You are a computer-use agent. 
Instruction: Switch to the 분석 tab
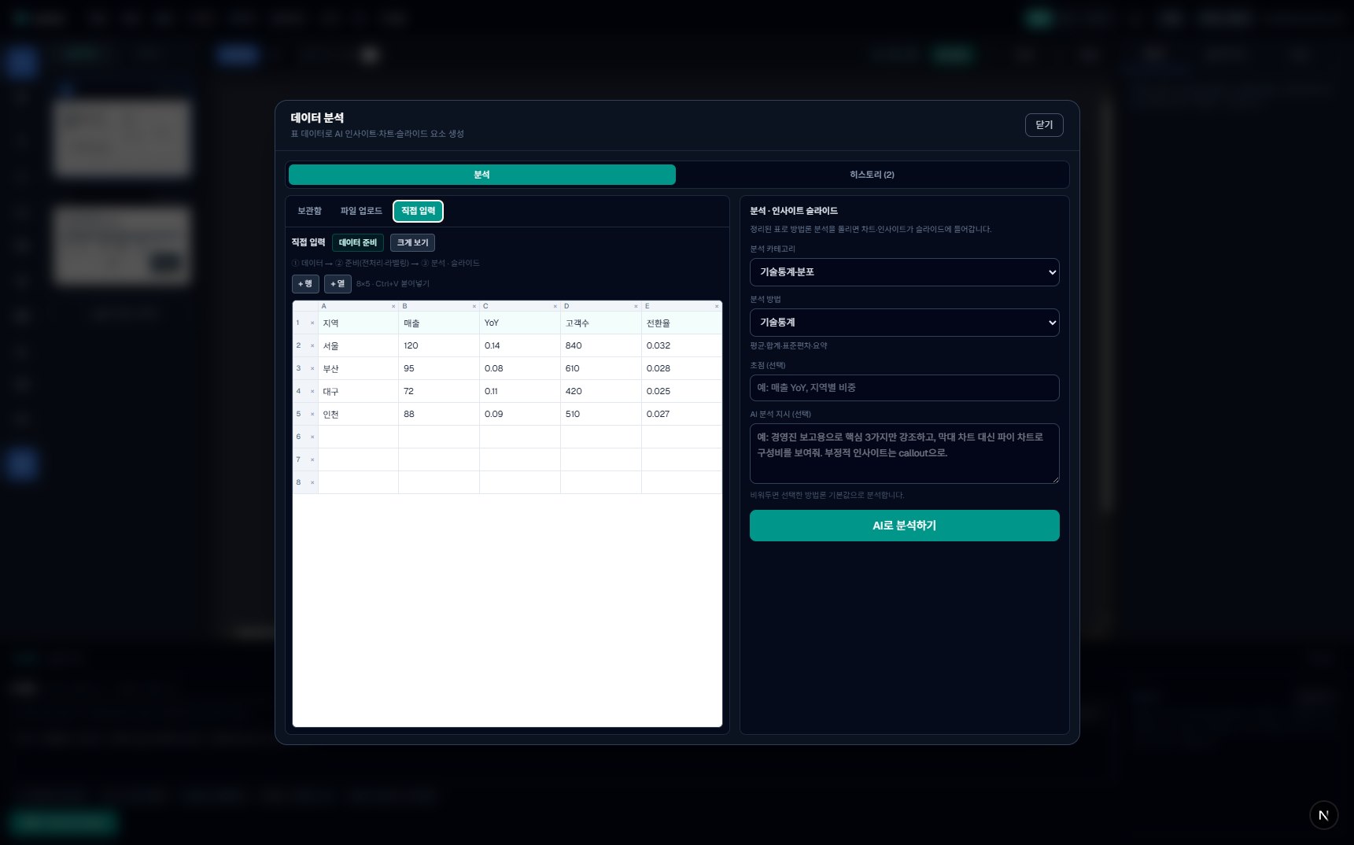482,175
